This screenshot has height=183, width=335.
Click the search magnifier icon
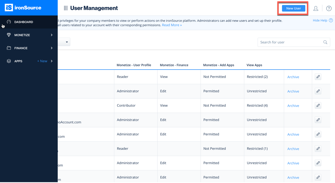tap(325, 42)
